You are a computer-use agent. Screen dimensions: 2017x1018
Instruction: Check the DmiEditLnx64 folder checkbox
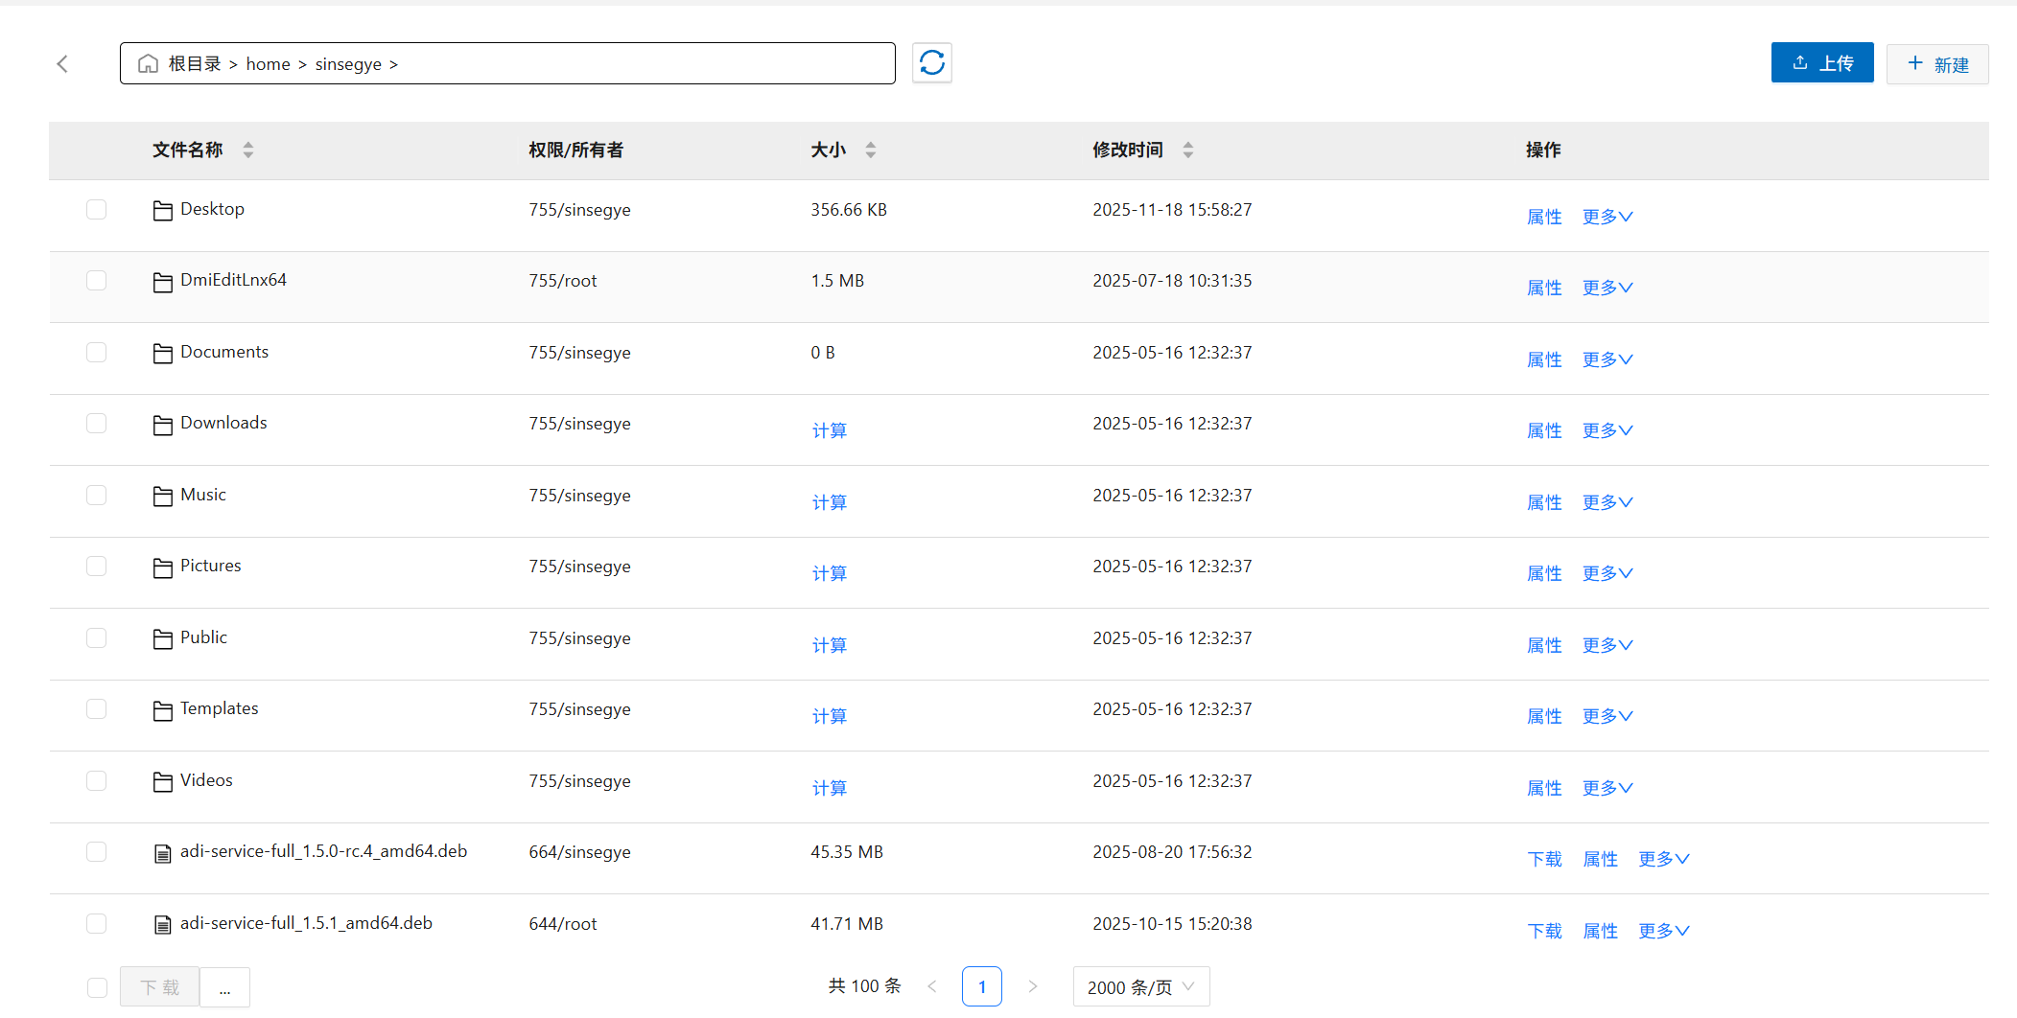(x=96, y=281)
